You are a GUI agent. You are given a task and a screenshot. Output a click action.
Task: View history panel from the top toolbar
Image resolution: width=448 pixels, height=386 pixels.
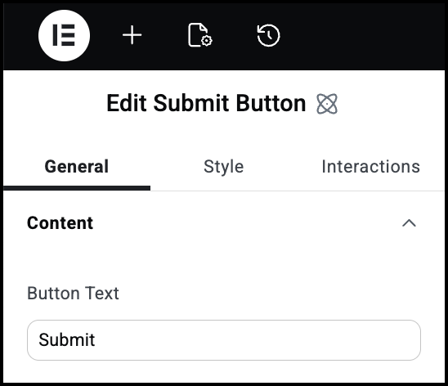point(268,35)
